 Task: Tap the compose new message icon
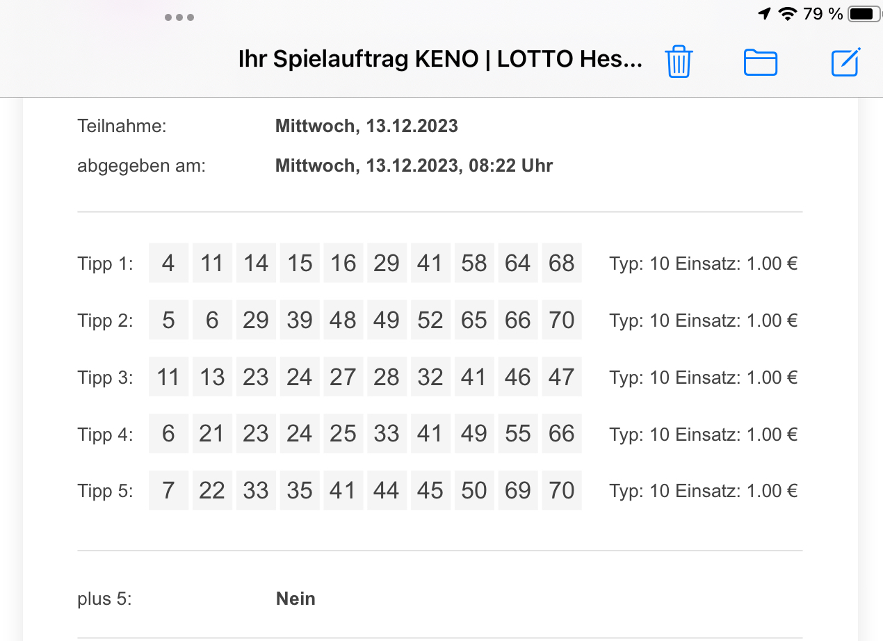pyautogui.click(x=846, y=62)
